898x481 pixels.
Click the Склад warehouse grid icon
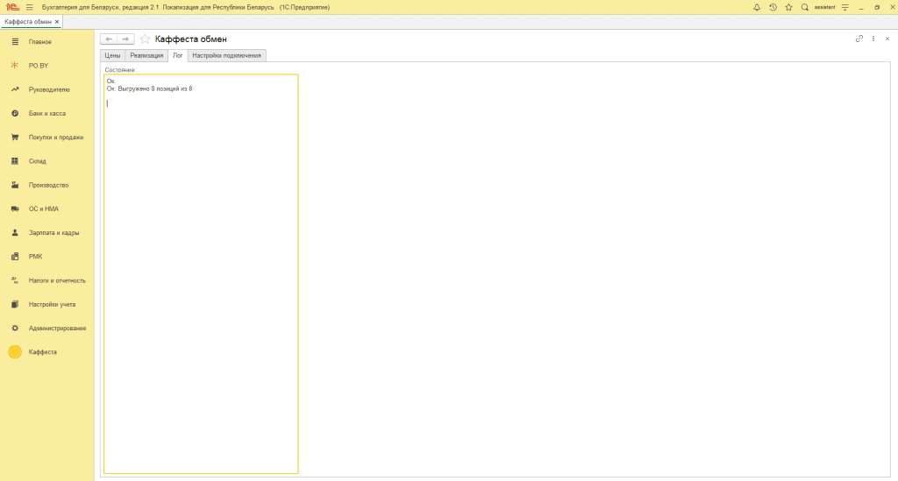tap(15, 161)
